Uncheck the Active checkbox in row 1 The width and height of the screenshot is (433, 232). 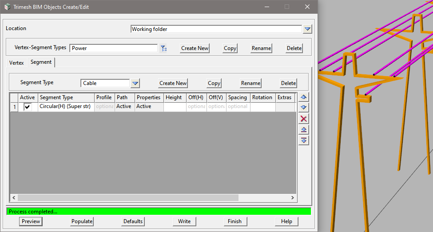click(28, 107)
